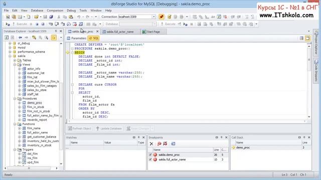This screenshot has height=180, width=321.
Task: Click the highlighted yellow filter icon in Database Explorer
Action: [54, 37]
